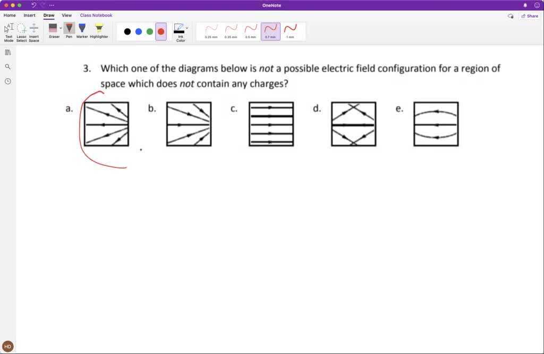Click the undo arrow in title bar

(34, 5)
